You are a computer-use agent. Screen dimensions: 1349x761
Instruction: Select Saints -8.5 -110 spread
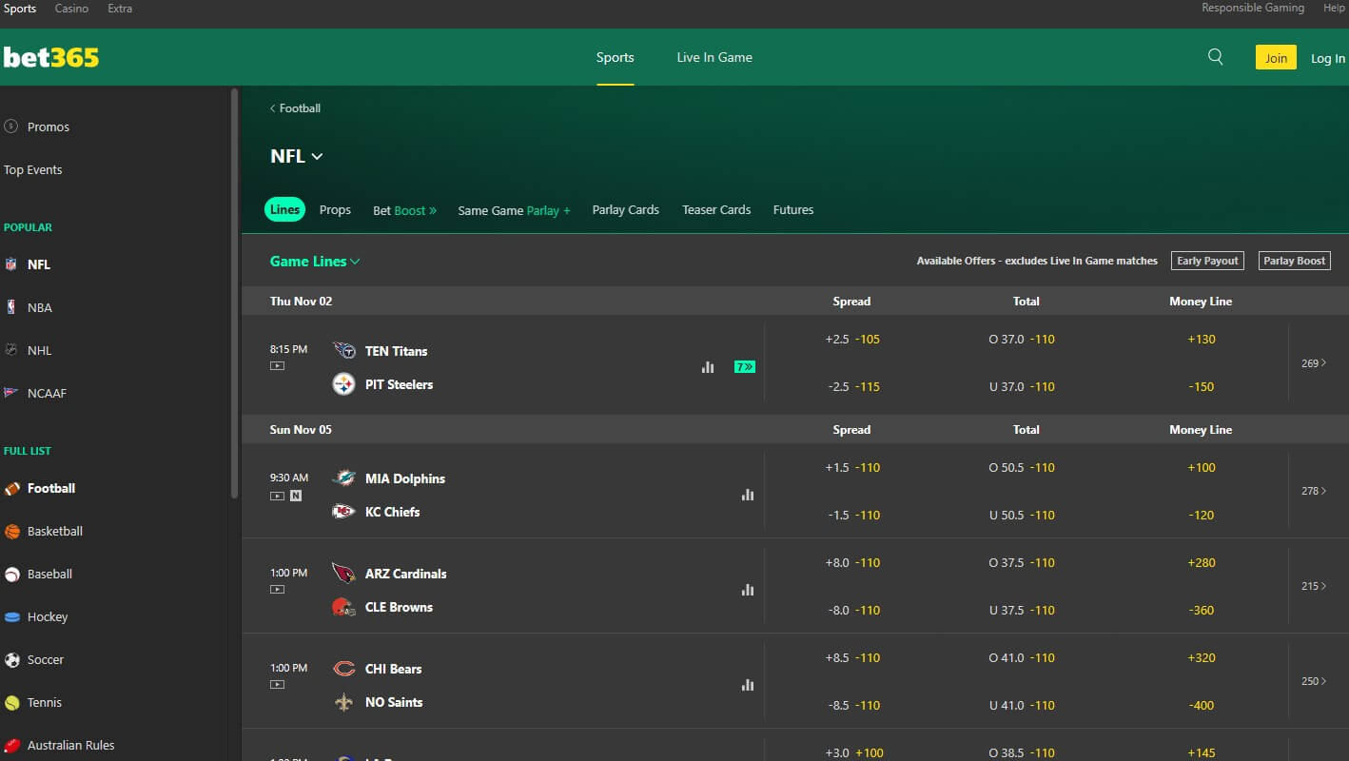pyautogui.click(x=852, y=705)
